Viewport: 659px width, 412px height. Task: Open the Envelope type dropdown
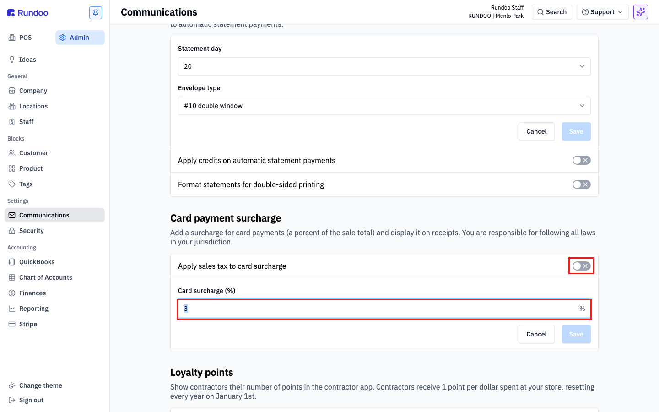tap(384, 106)
